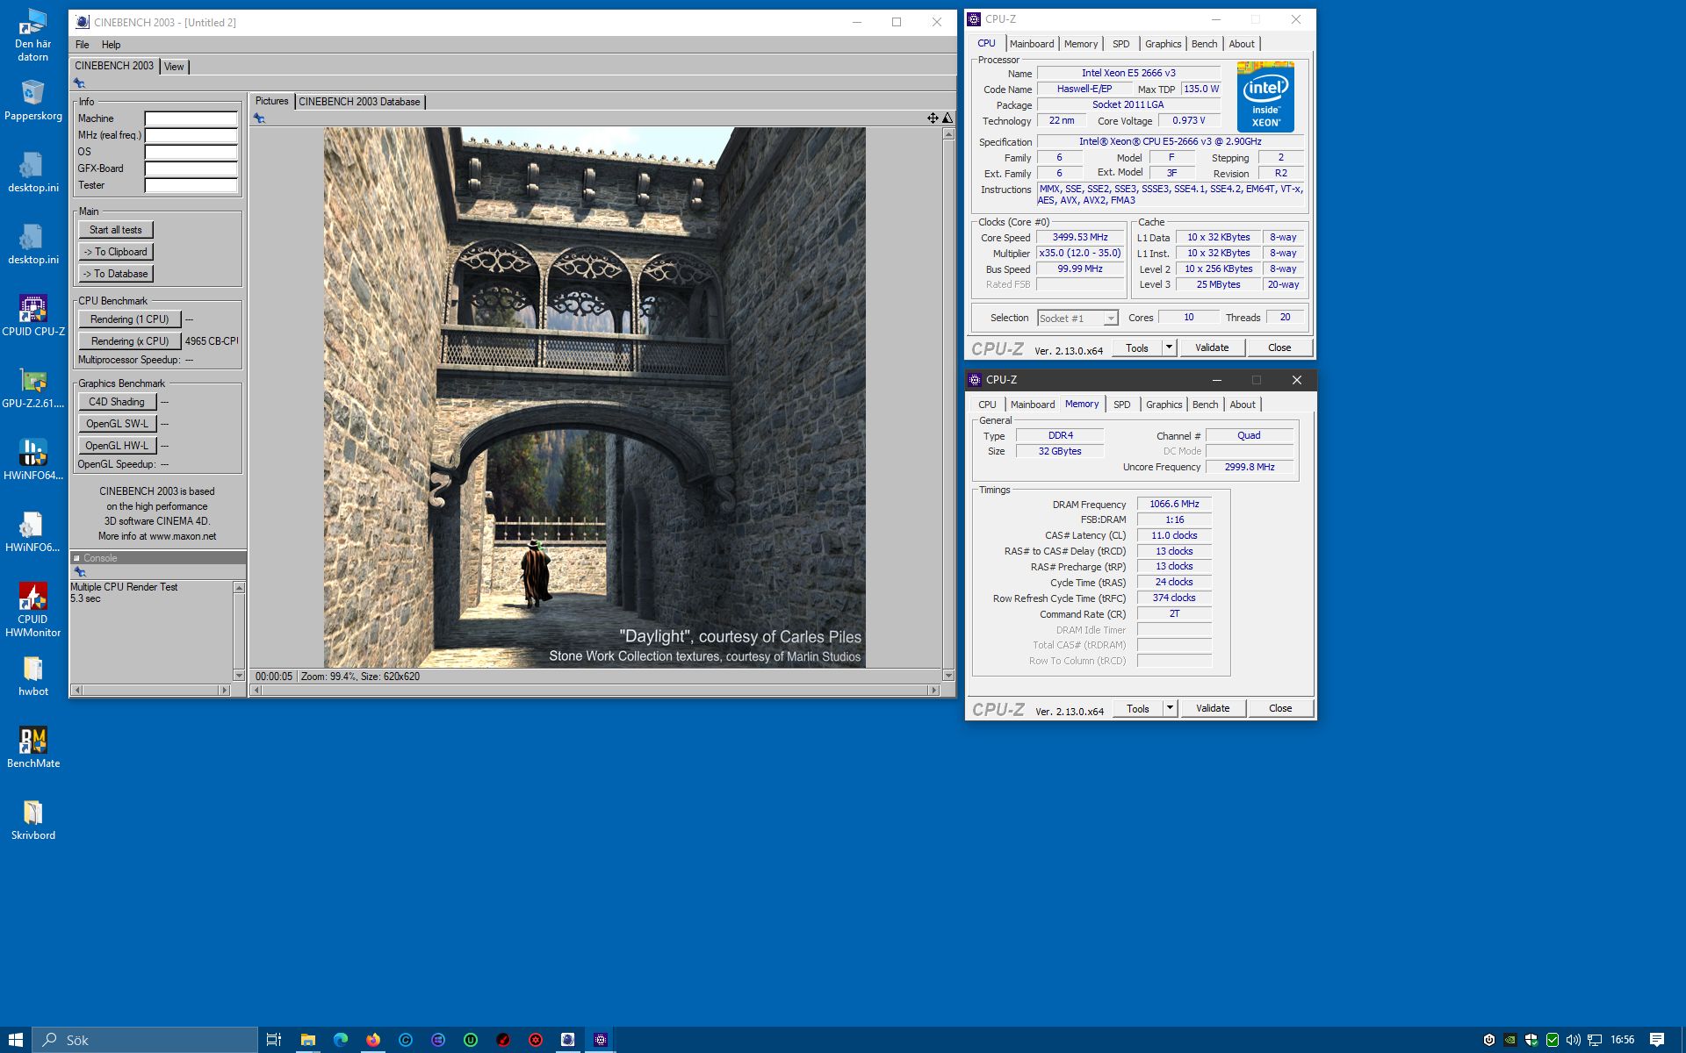Screen dimensions: 1686x1053
Task: Click pin icon below CINEBENCH 2003 tab
Action: pos(79,83)
